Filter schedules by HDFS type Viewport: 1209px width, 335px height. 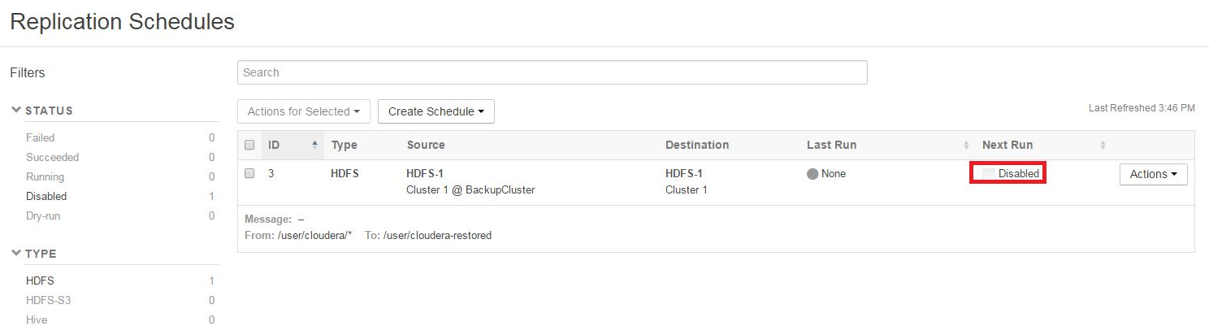[40, 281]
